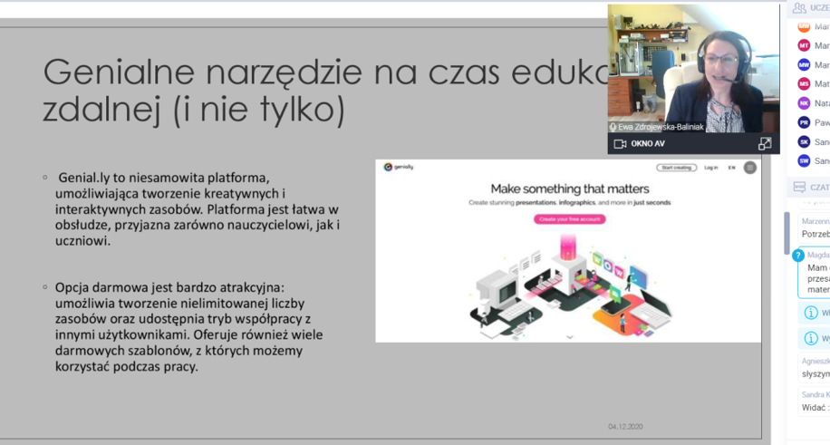This screenshot has width=830, height=445.
Task: Click the EN language selector in slide image
Action: pos(731,168)
